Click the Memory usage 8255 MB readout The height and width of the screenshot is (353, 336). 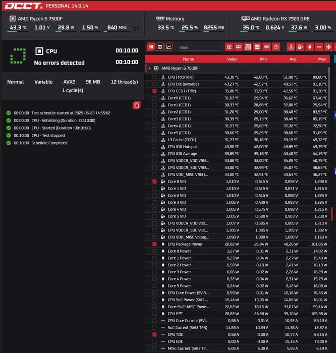click(x=214, y=27)
